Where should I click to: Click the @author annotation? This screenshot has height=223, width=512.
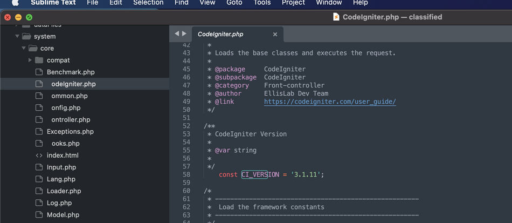click(x=228, y=93)
